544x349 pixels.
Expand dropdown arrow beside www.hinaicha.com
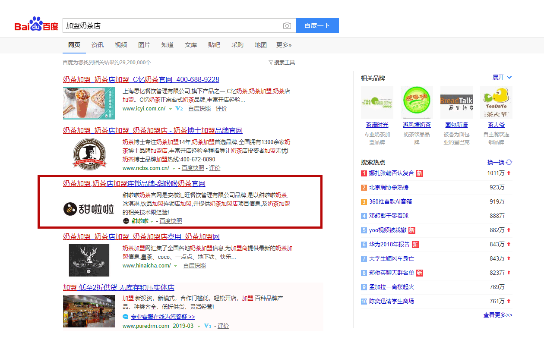coord(176,266)
